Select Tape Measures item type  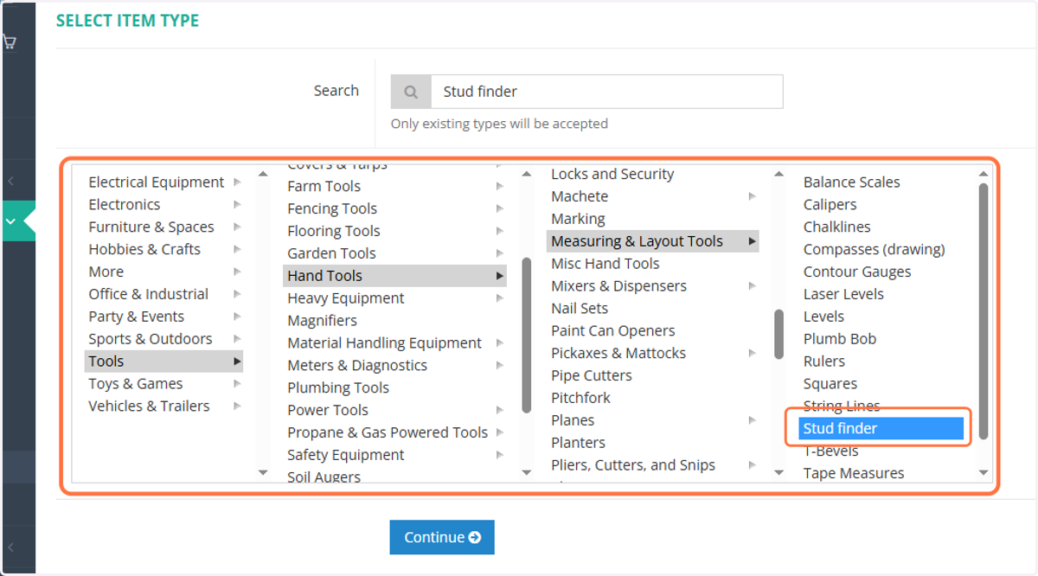[x=854, y=474]
